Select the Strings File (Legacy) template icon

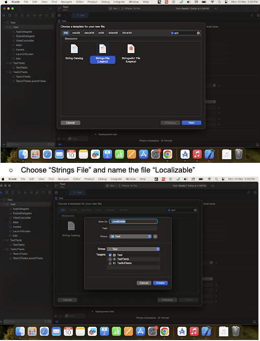[x=102, y=48]
